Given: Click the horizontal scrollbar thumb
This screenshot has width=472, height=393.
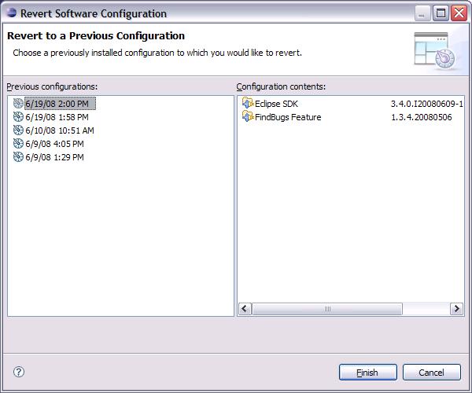Looking at the screenshot, I should click(x=327, y=309).
